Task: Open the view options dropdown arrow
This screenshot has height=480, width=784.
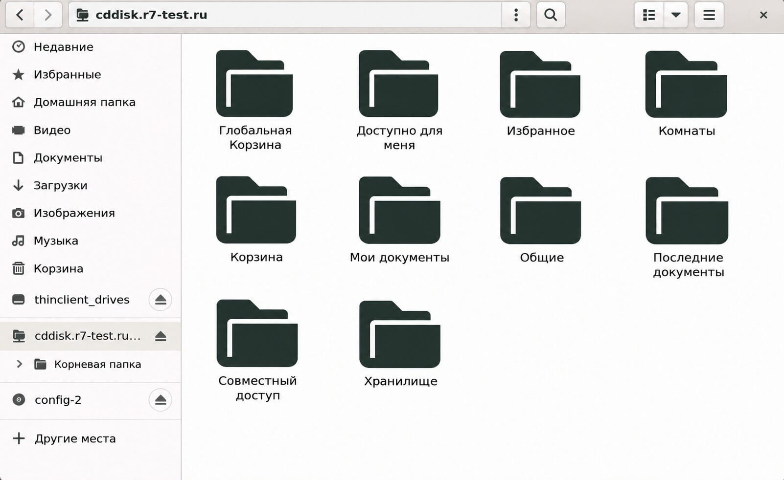Action: 676,15
